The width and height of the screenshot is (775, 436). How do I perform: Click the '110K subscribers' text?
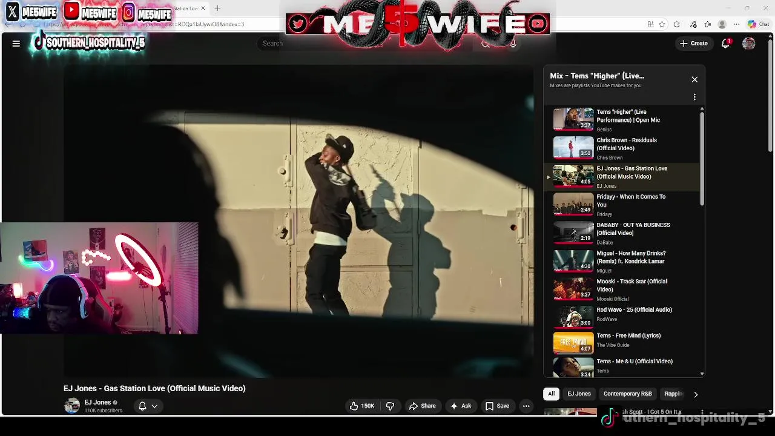(x=103, y=411)
